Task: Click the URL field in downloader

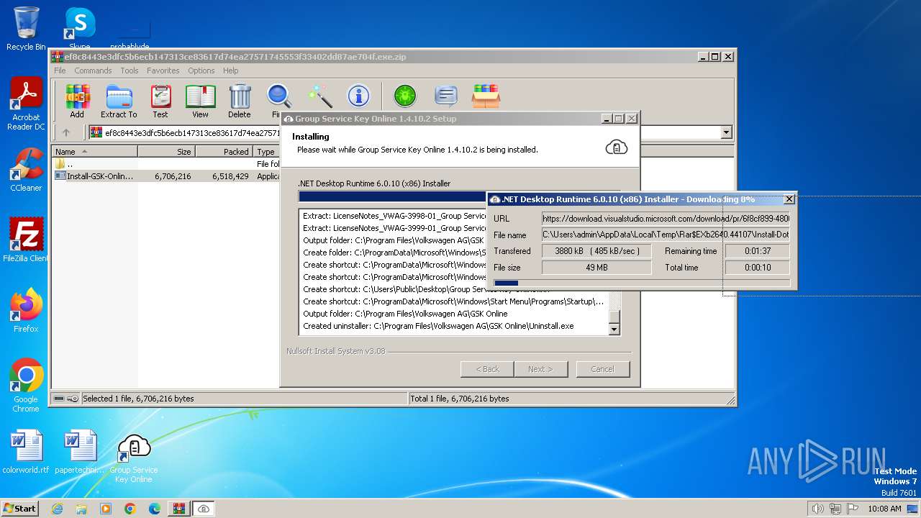Action: [666, 218]
